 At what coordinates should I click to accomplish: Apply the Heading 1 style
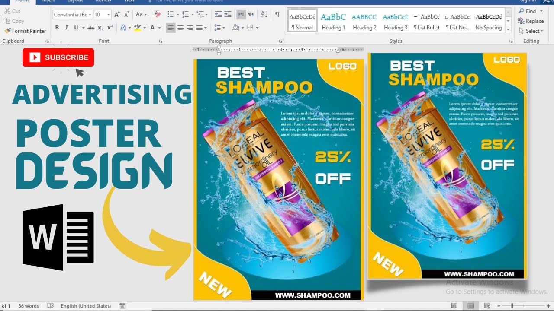333,21
